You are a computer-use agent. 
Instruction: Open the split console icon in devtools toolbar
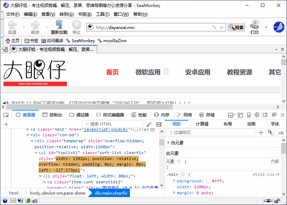click(x=240, y=115)
